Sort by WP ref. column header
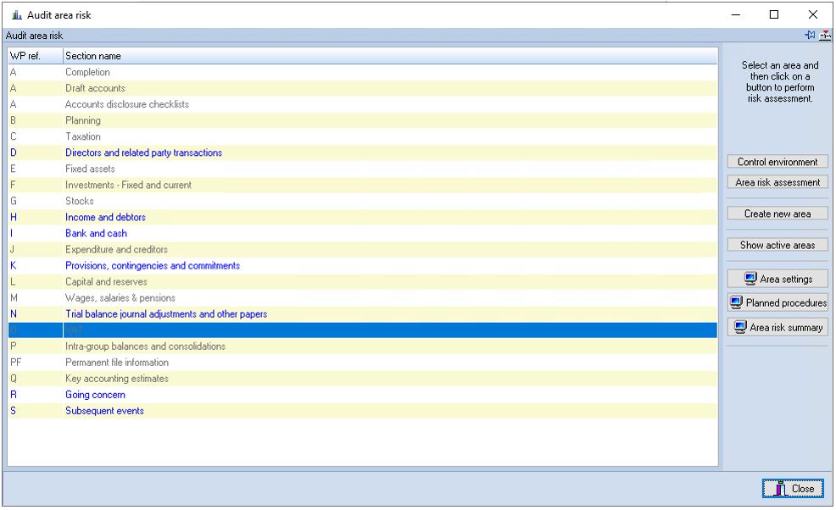 pos(36,56)
